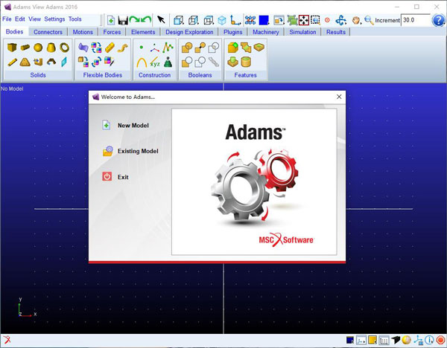
Task: Click the Boolean cut solid icon
Action: pos(187,62)
